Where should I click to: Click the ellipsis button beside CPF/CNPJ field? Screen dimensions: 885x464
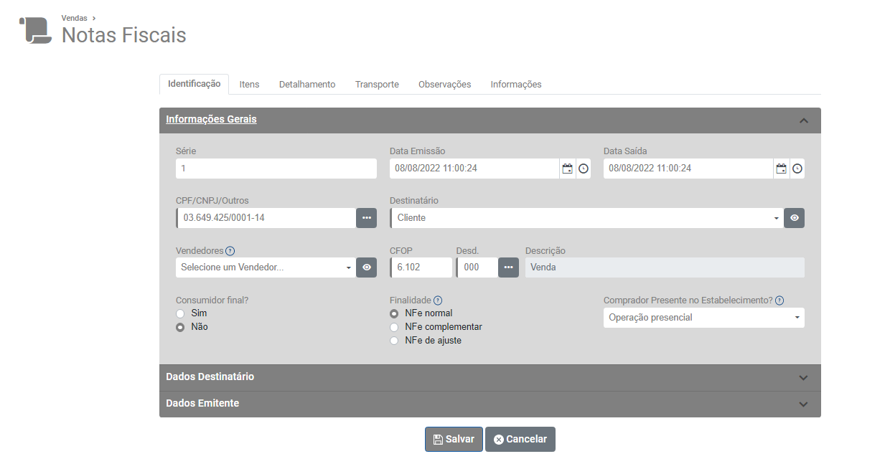(x=366, y=218)
